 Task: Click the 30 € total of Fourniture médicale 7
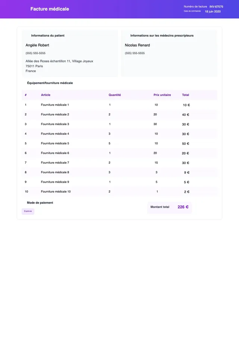tap(186, 163)
